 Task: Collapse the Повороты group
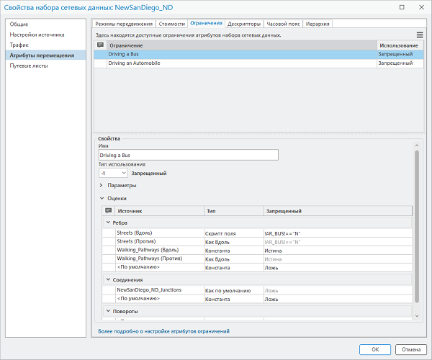point(108,311)
